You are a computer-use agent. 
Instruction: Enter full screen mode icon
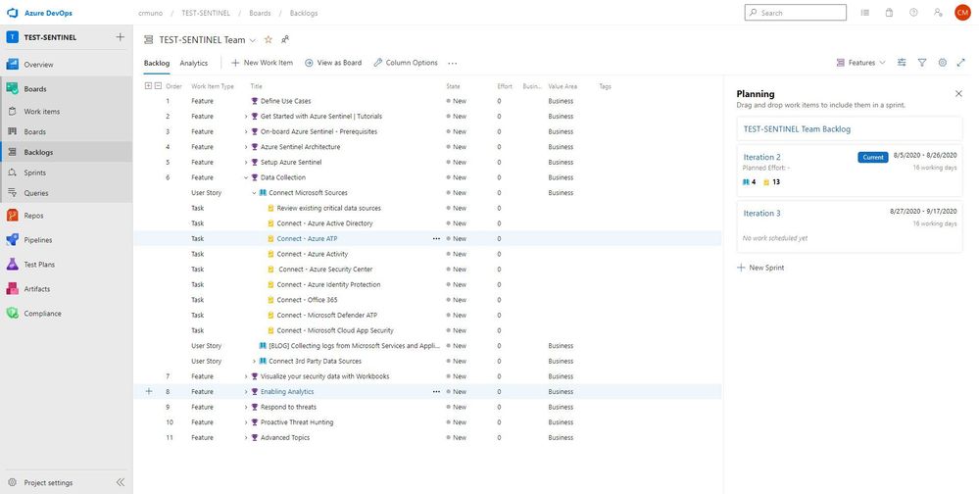[x=961, y=63]
